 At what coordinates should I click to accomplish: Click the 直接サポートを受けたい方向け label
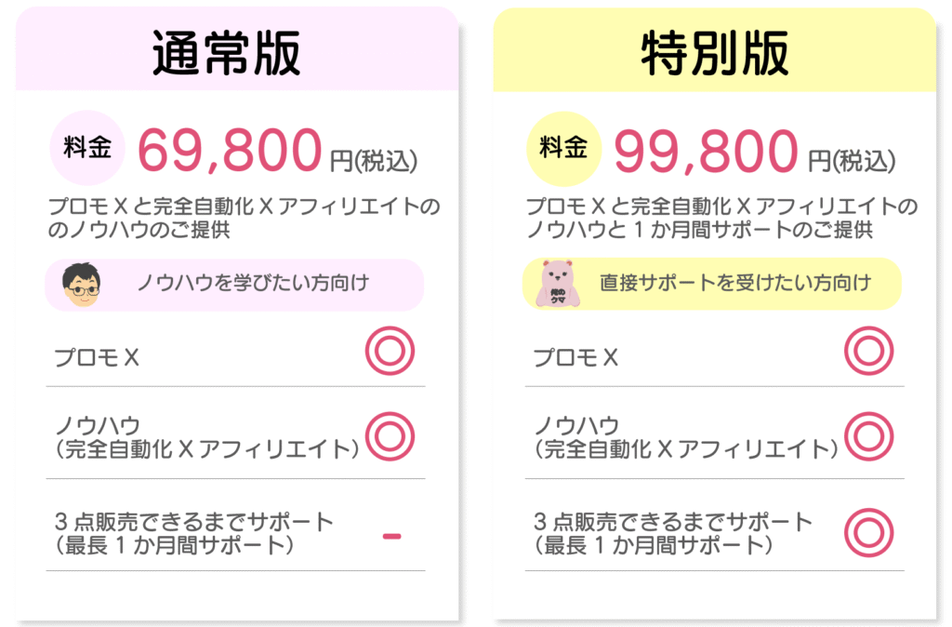[x=734, y=282]
